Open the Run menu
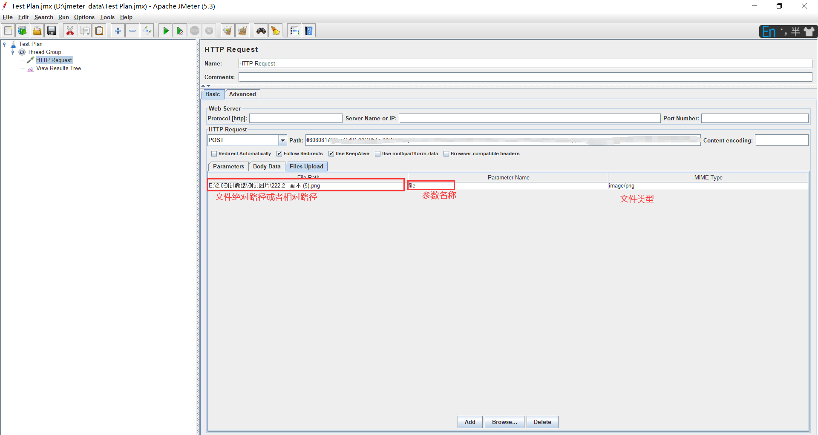Screen dimensions: 818x435 [63, 17]
